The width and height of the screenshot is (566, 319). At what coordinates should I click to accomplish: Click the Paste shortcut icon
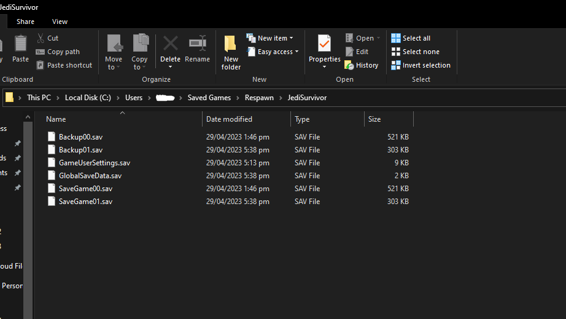(41, 65)
